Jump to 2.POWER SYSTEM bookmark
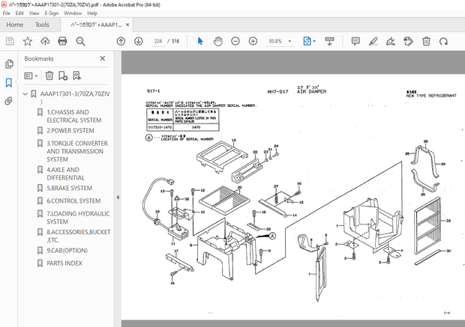Viewport: 465px width, 327px height. (70, 130)
